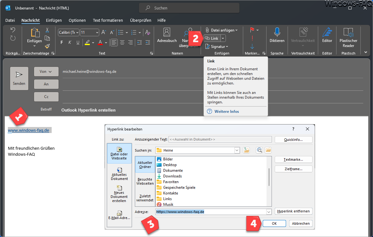Open the Editor proofing tool
This screenshot has height=237, width=373.
327,35
